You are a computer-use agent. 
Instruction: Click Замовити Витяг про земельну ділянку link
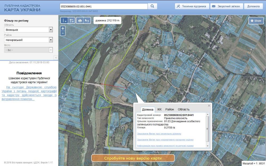(x=159, y=134)
